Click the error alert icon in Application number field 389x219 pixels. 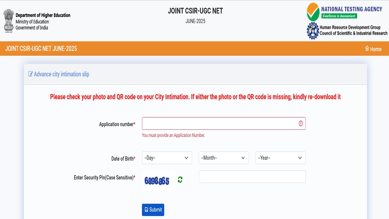[x=301, y=123]
